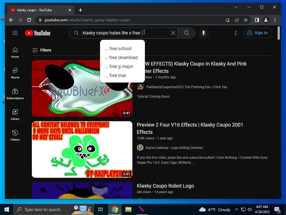Open File Explorer from taskbar
Viewport: 286px width, 215px height.
[x=128, y=209]
